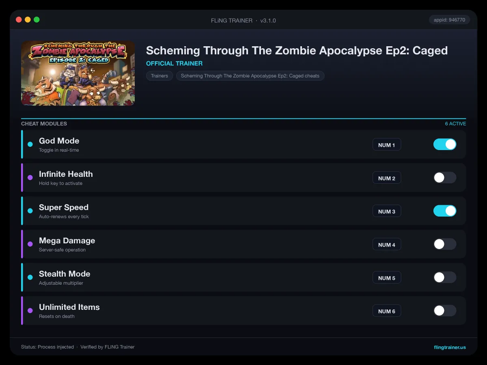Open the Caged cheats tag
The width and height of the screenshot is (487, 365).
click(250, 76)
